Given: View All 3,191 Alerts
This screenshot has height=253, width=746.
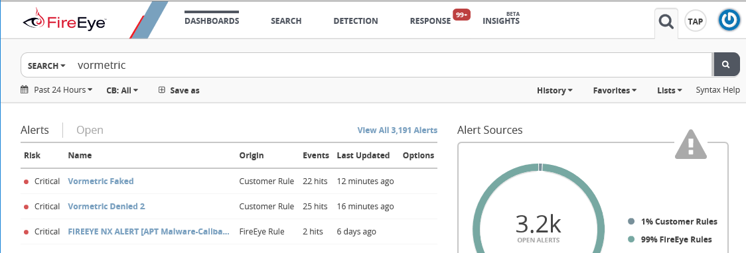Looking at the screenshot, I should 398,130.
